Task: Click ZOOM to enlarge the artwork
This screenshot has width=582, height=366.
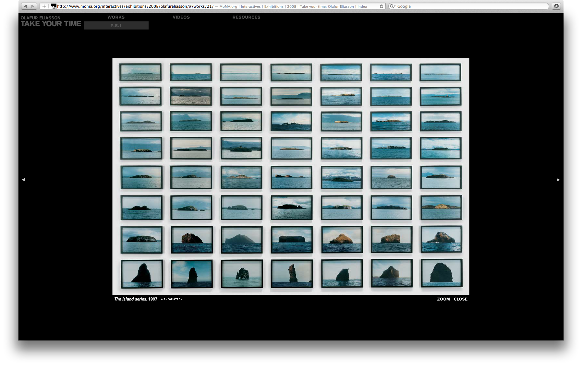Action: point(443,299)
